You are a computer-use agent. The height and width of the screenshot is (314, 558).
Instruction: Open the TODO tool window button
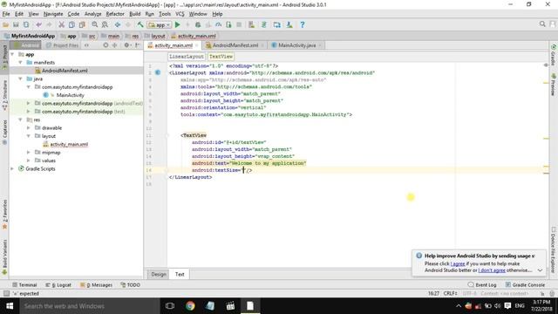coord(130,285)
